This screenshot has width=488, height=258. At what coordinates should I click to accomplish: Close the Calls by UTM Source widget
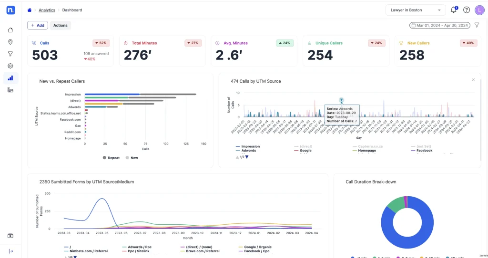point(473,80)
